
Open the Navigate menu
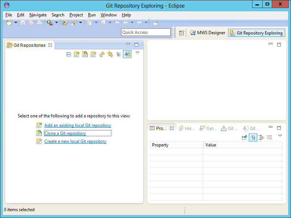38,15
